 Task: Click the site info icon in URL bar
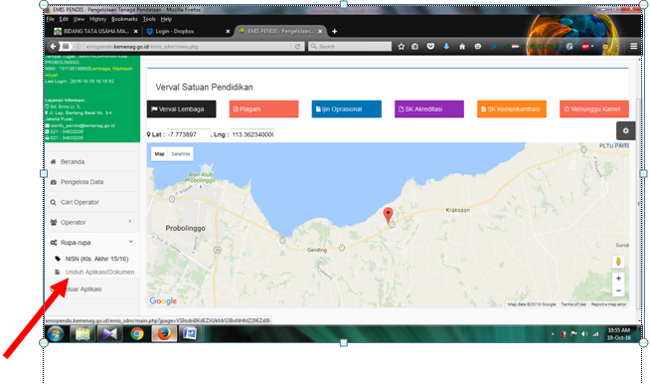tap(78, 47)
